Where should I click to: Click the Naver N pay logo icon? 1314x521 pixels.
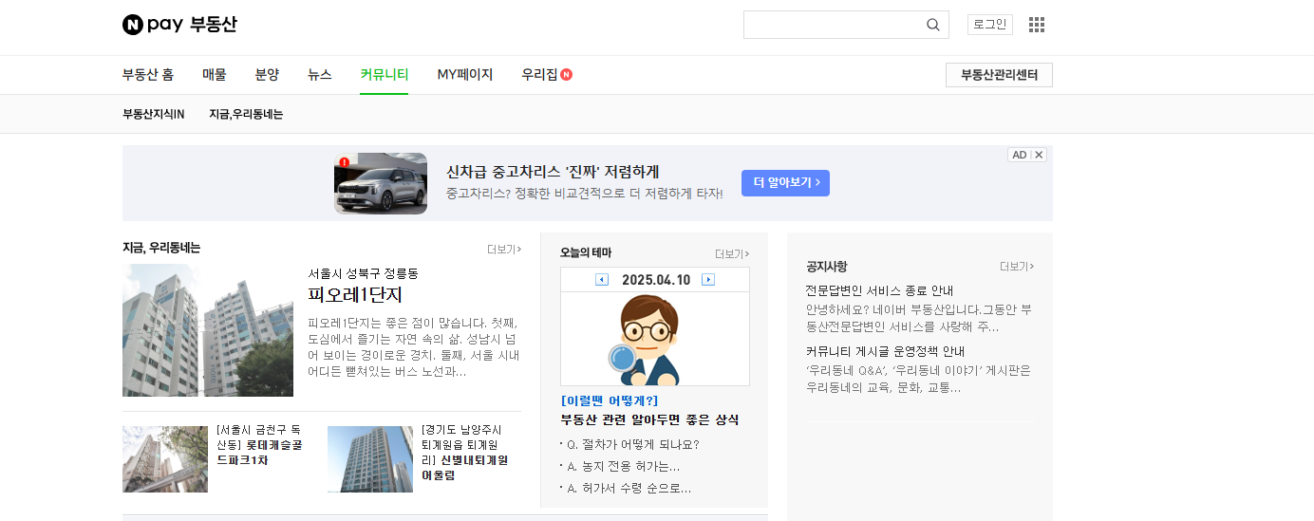click(133, 25)
